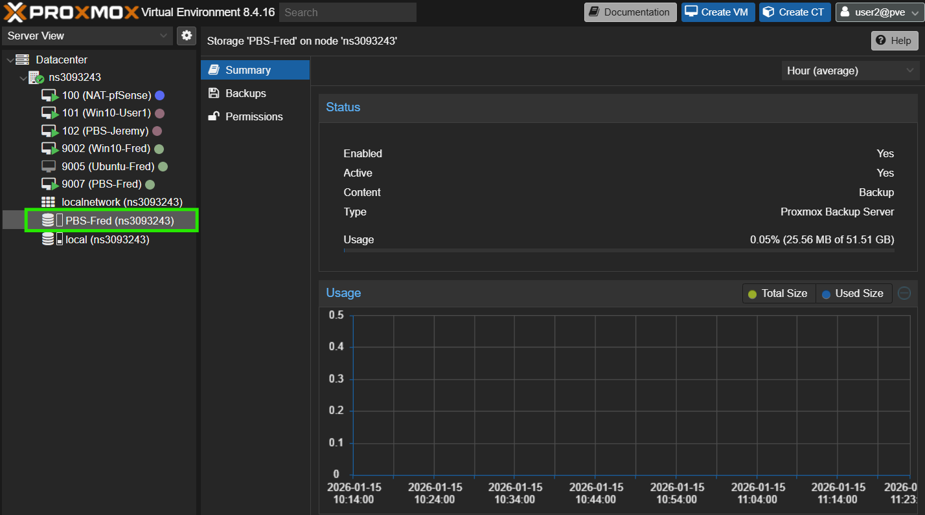Screen dimensions: 925x515
Task: Click the purple tag dot on NAT-pfSense
Action: [159, 96]
